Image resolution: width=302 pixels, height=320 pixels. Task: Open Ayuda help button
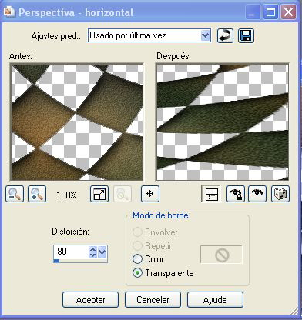tap(215, 299)
